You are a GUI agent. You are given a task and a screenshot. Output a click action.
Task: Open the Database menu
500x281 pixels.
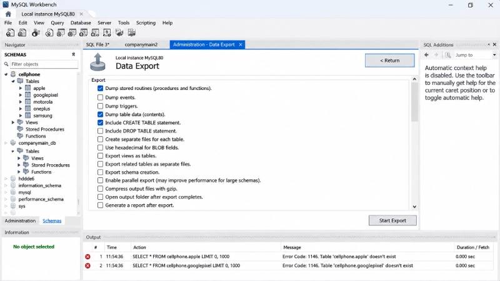click(x=81, y=23)
